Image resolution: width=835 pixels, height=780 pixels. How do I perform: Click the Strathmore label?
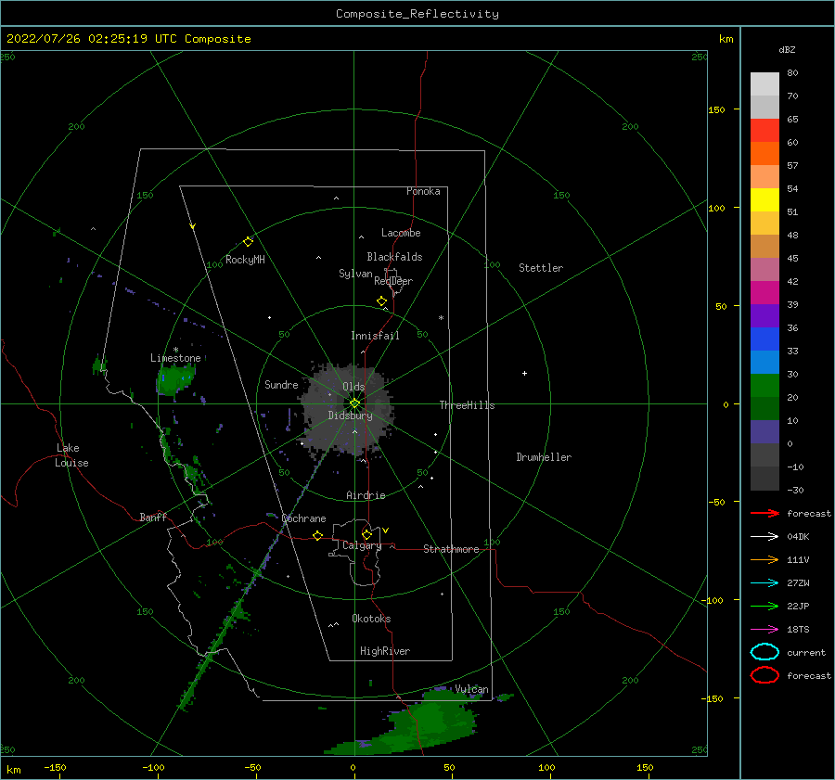[x=451, y=549]
